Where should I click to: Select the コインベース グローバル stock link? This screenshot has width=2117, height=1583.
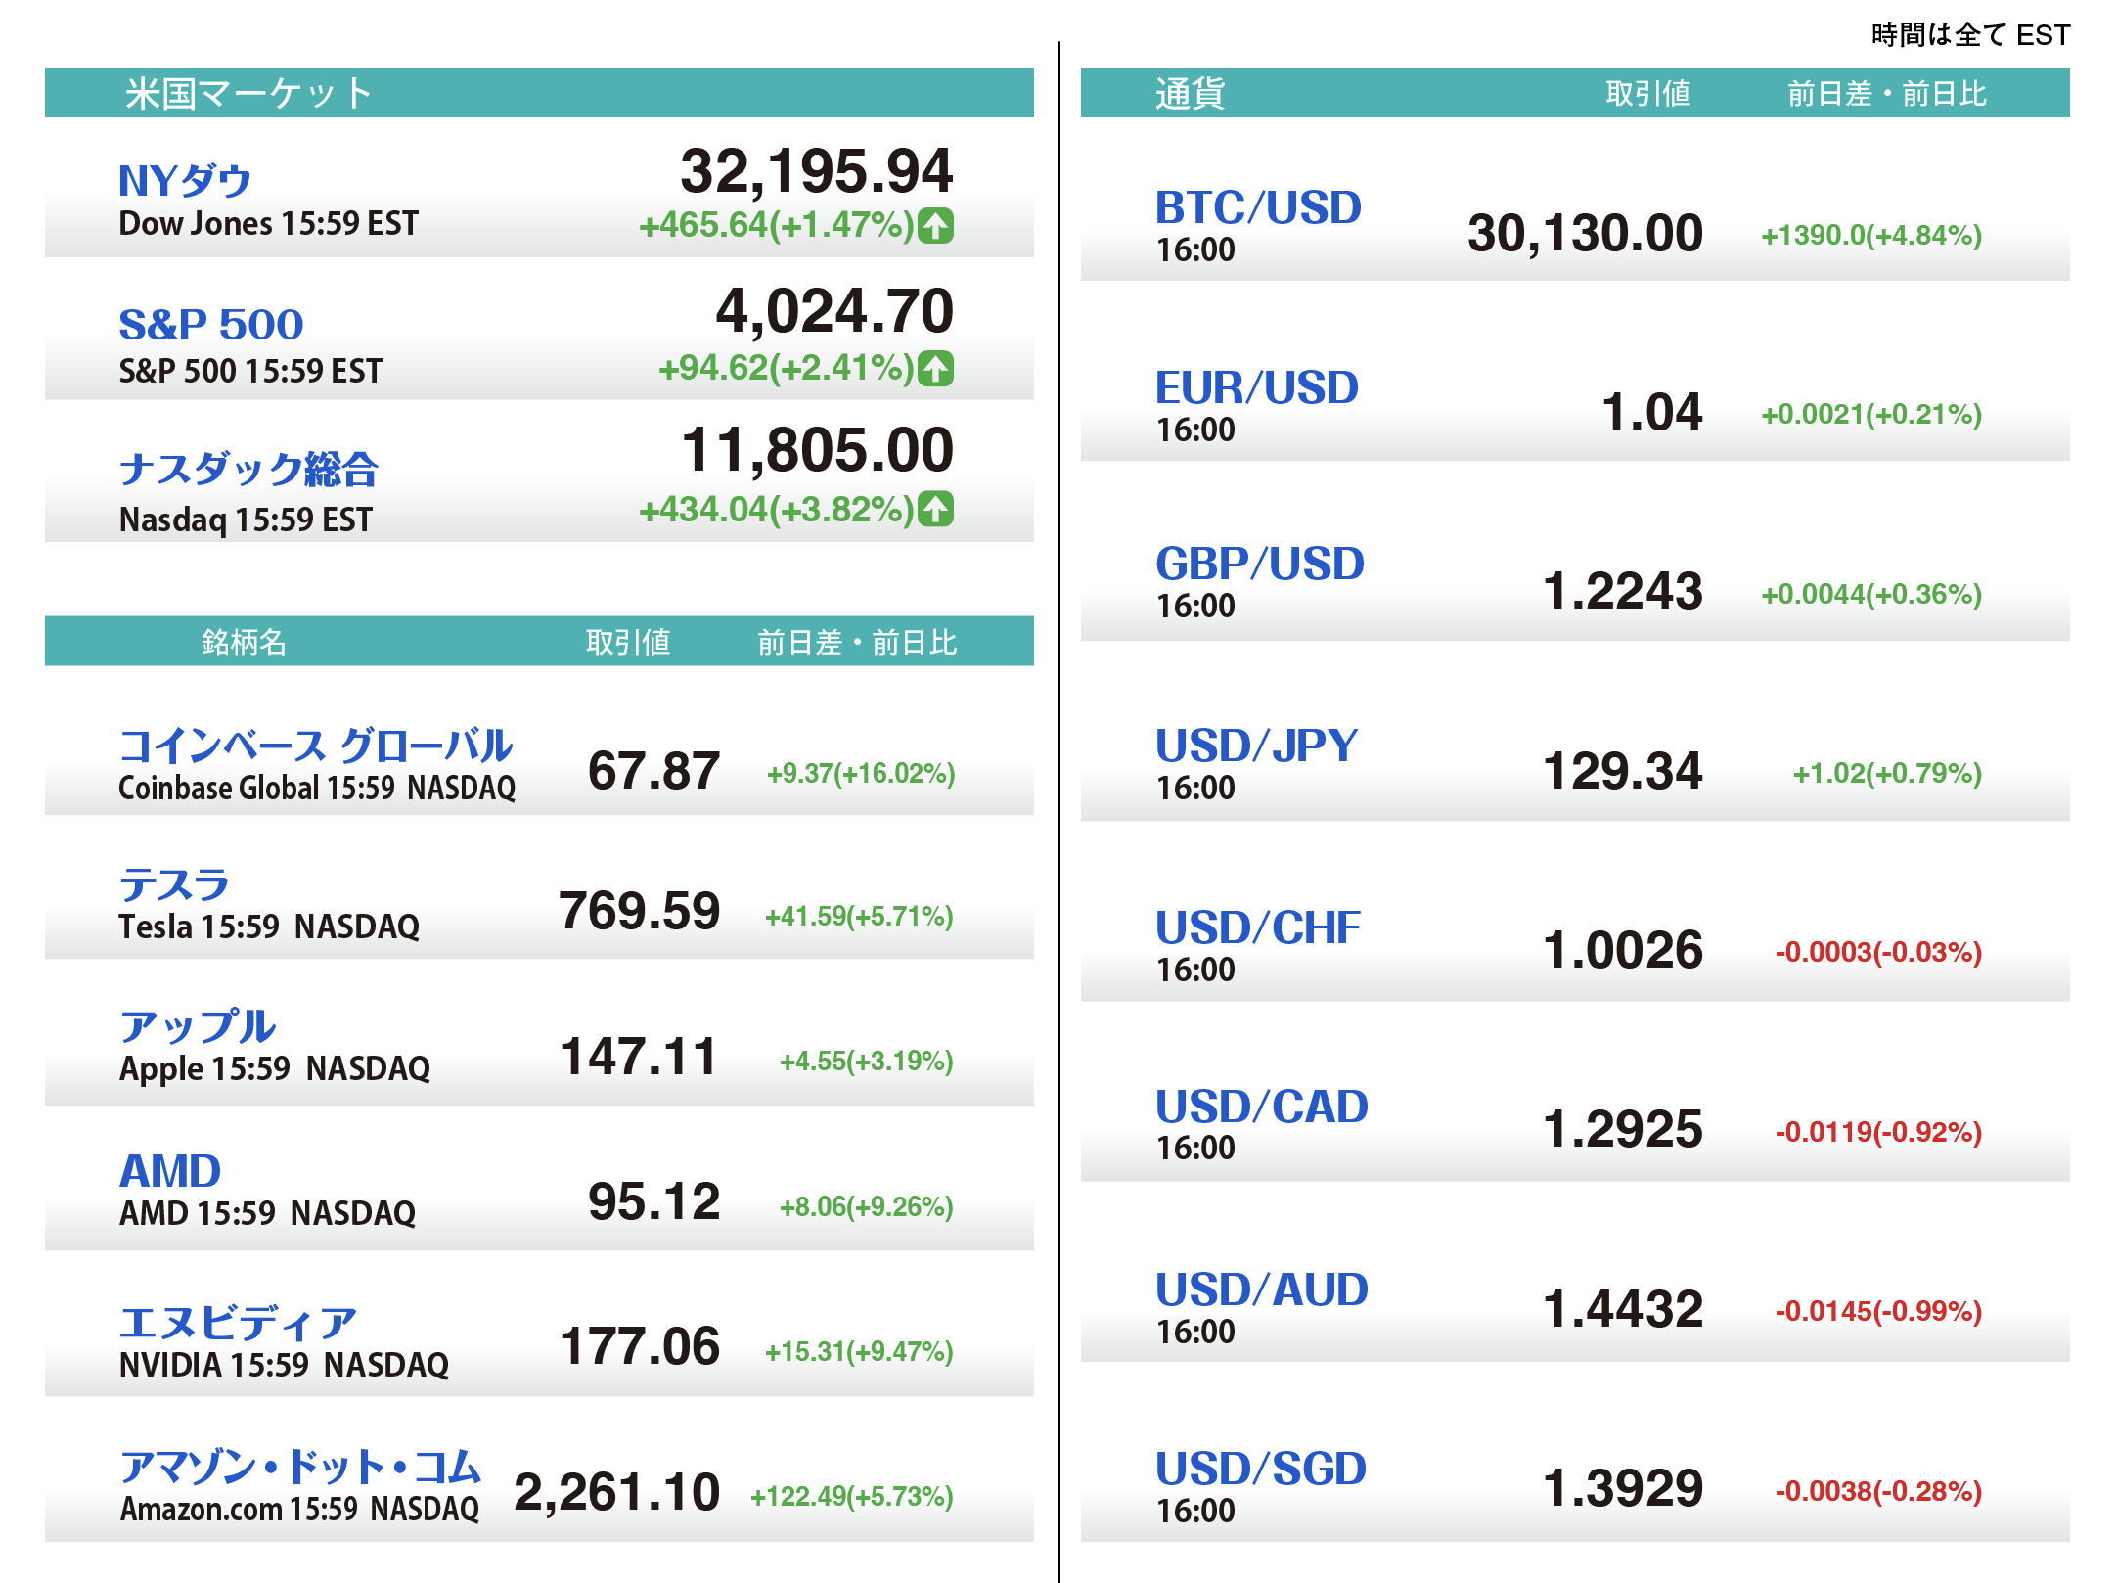pyautogui.click(x=315, y=746)
